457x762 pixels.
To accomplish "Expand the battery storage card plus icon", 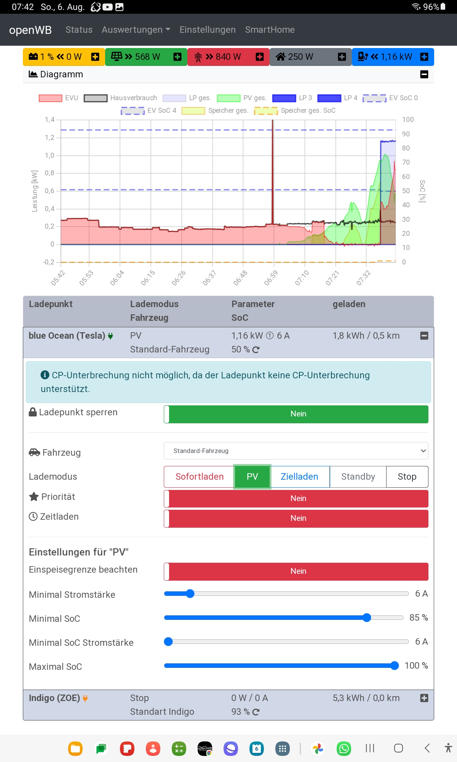I will click(x=95, y=57).
